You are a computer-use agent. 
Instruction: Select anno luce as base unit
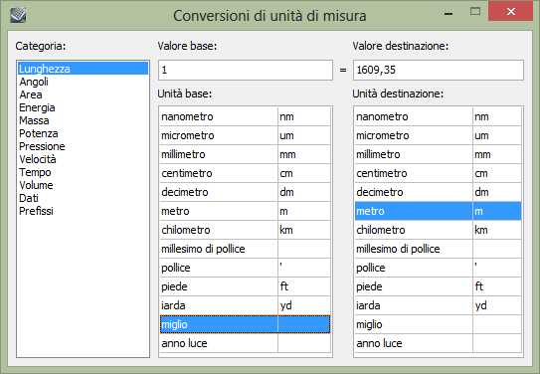[x=245, y=343]
